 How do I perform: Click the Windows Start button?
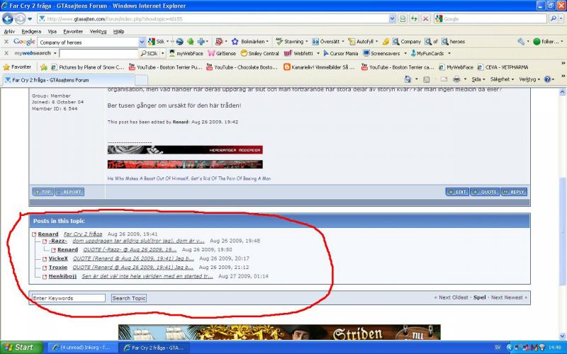click(x=20, y=348)
